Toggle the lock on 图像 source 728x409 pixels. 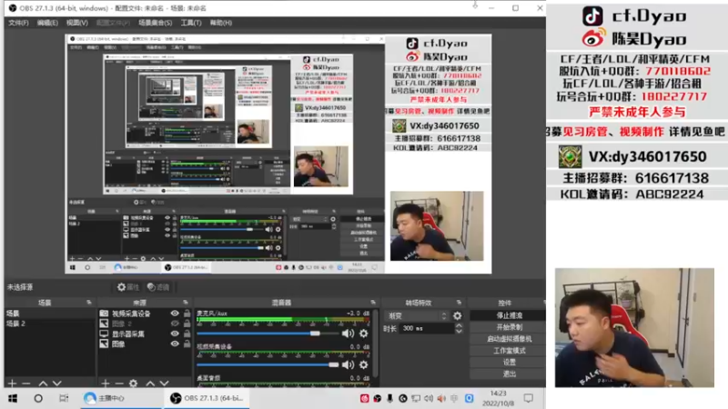coord(187,344)
